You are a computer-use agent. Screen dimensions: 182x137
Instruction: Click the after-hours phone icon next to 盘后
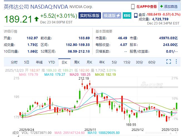click(136, 15)
